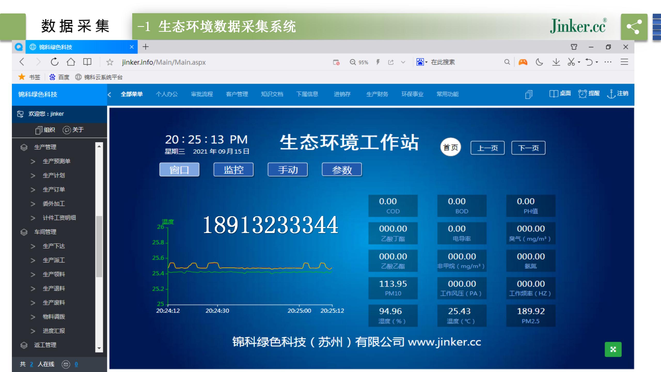Open the 环保事业 menu
Viewport: 661px width, 372px height.
click(412, 94)
